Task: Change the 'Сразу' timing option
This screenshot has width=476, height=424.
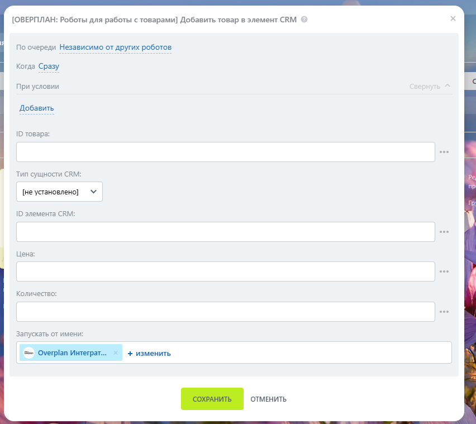Action: (x=49, y=66)
